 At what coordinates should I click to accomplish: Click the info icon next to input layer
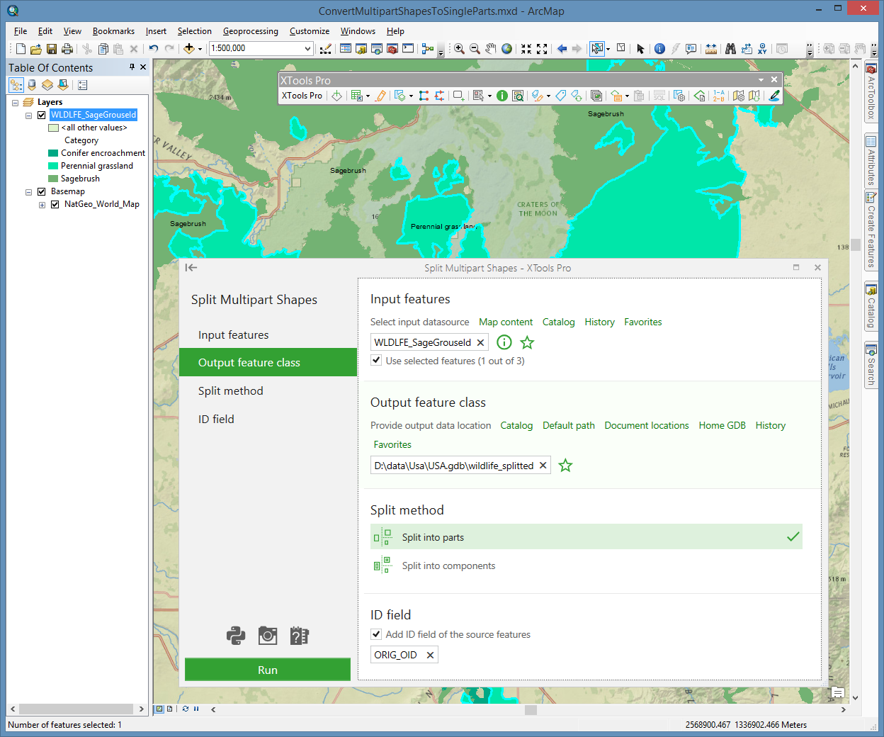pyautogui.click(x=504, y=342)
